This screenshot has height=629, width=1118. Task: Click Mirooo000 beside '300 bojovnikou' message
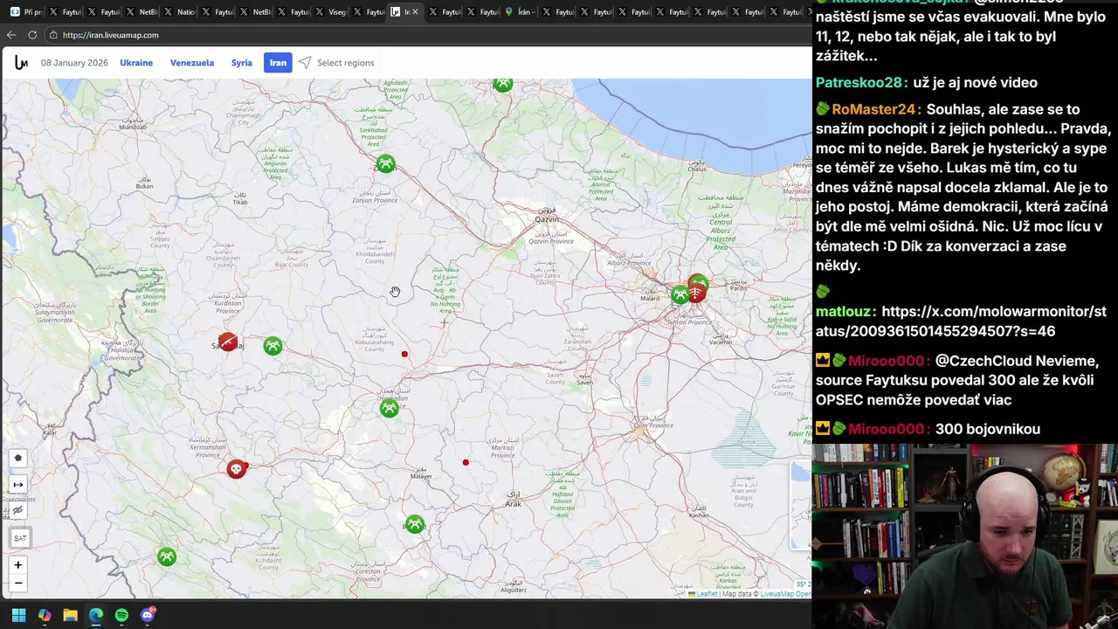coord(885,429)
